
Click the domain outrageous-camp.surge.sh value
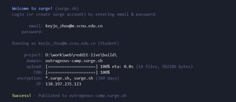(74, 61)
